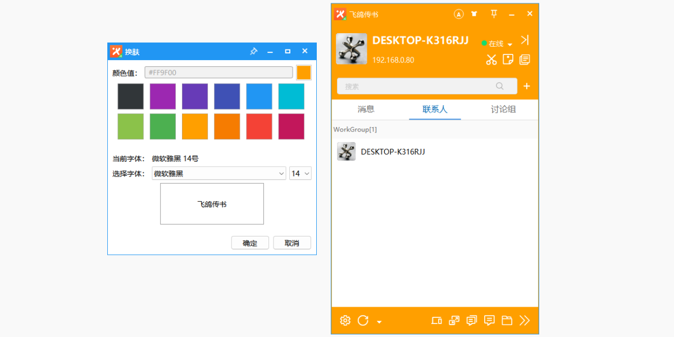Switch to the 讨论组 tab
The width and height of the screenshot is (674, 337).
[503, 110]
